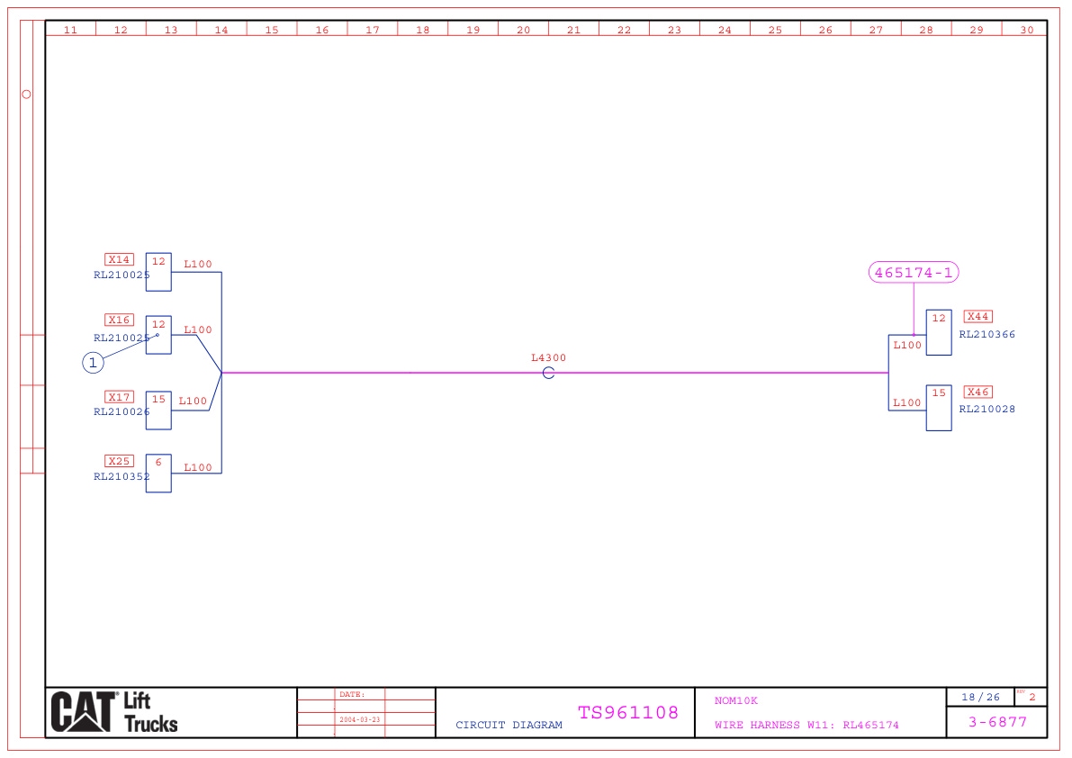
Task: Click the X17 connector tag
Action: point(119,397)
